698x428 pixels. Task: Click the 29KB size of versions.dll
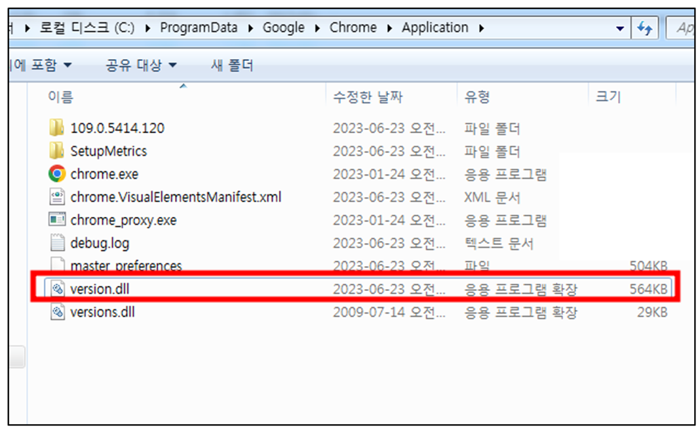(652, 312)
